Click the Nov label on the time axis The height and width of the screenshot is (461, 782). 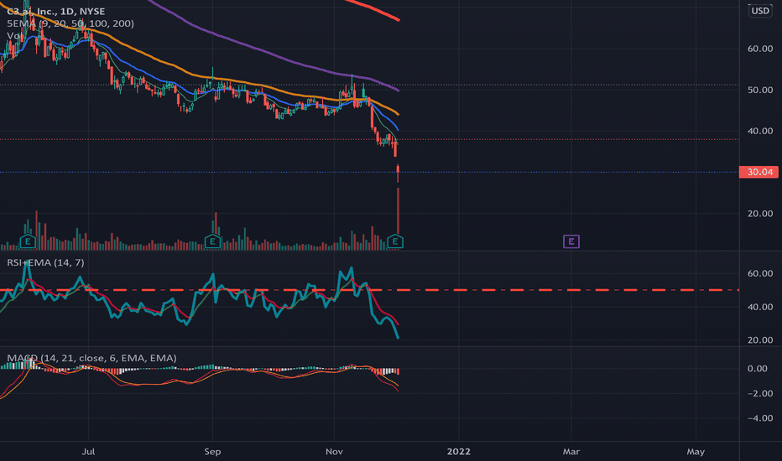334,452
